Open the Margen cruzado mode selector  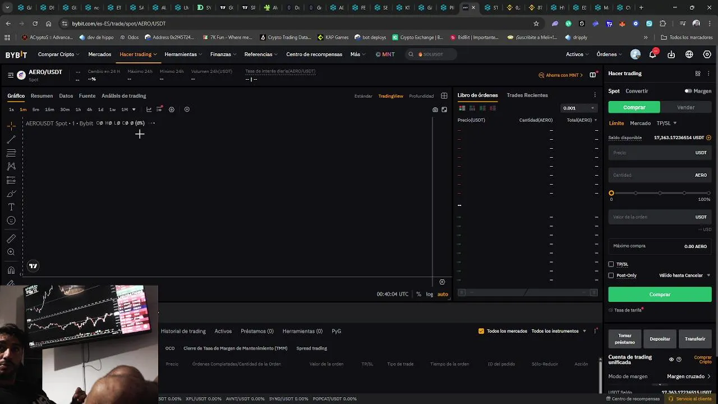(689, 377)
